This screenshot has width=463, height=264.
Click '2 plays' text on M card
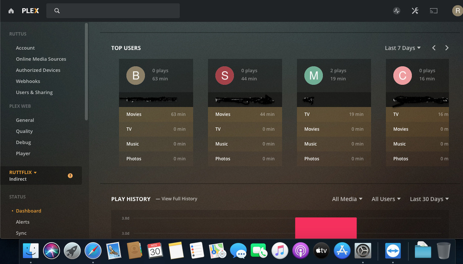[x=338, y=71]
